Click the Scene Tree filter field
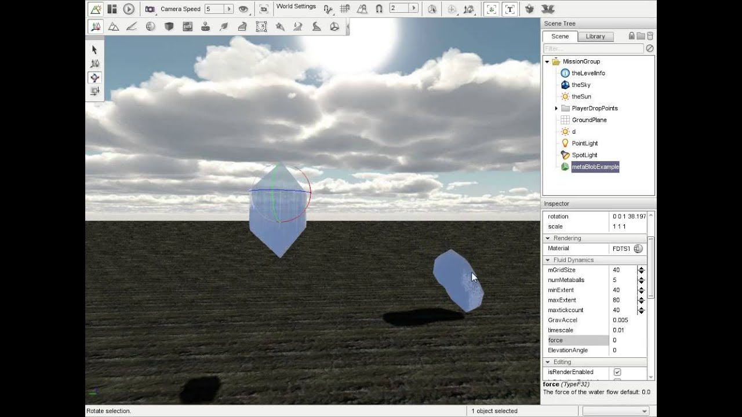 point(593,49)
